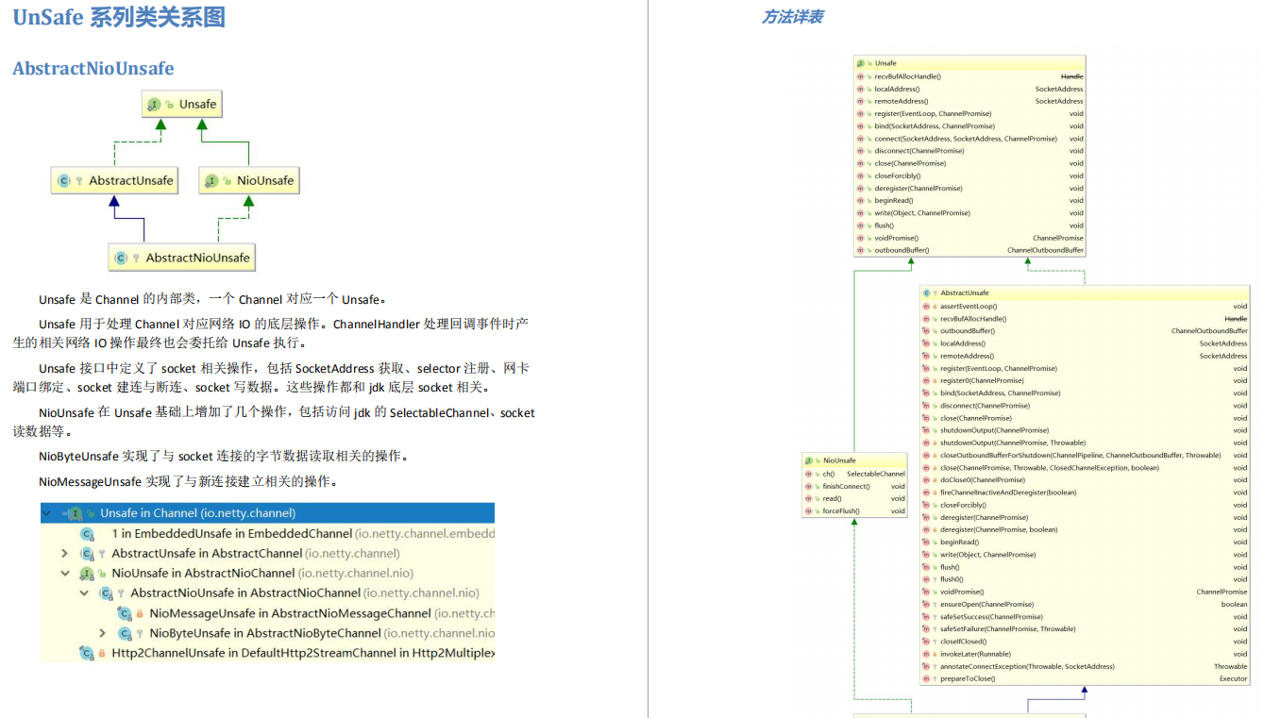
Task: Click the method icon beside connect(SocketAddress, SocketAddress, ChannelPromise)
Action: point(860,139)
